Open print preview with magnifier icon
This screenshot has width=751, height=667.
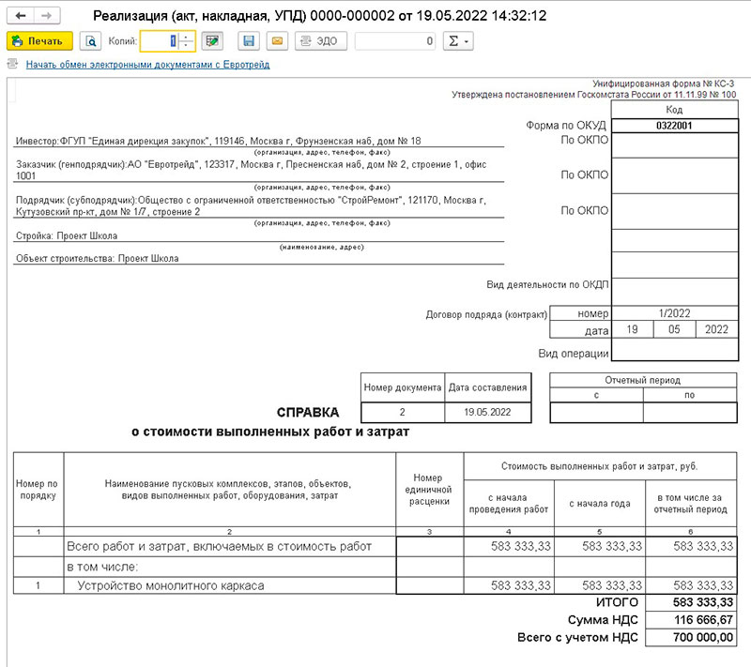(90, 41)
